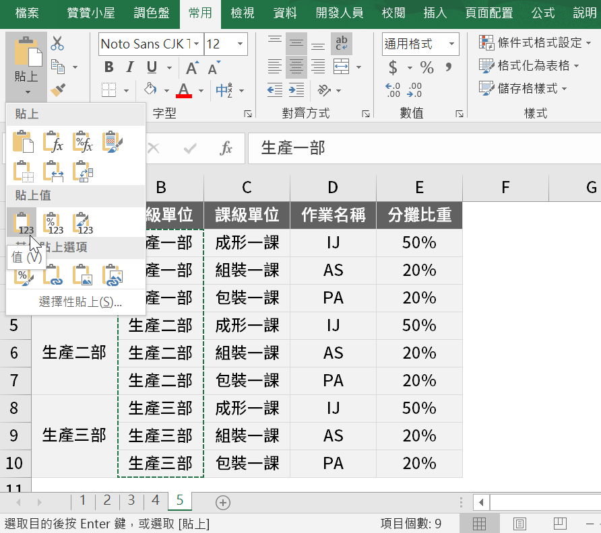This screenshot has width=601, height=533.
Task: Click Increase decimal places icon
Action: [x=393, y=90]
